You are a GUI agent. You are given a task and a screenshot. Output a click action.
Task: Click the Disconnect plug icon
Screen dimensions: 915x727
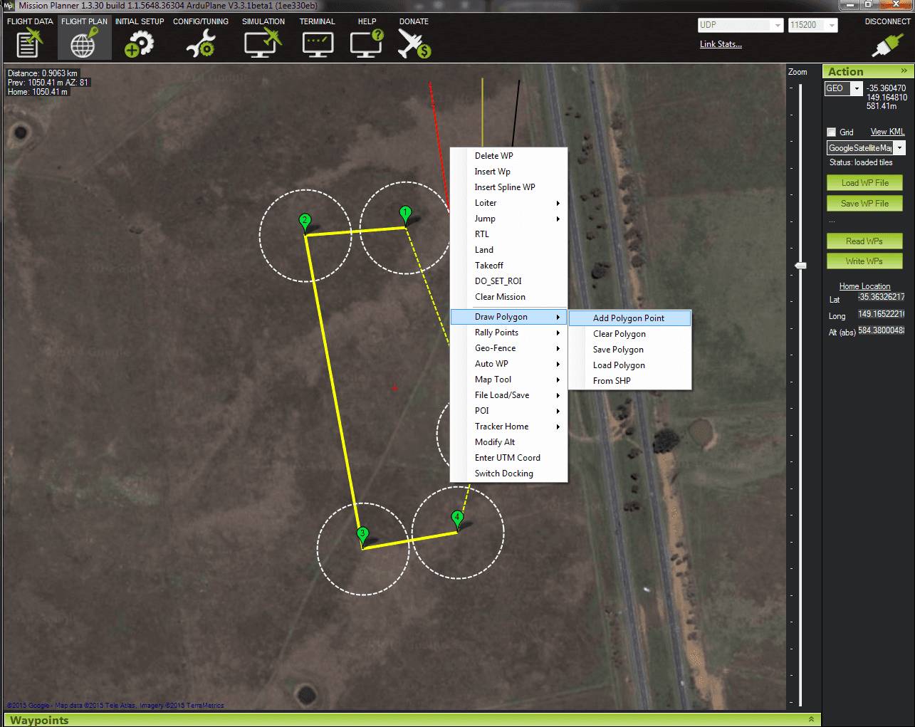coord(887,44)
